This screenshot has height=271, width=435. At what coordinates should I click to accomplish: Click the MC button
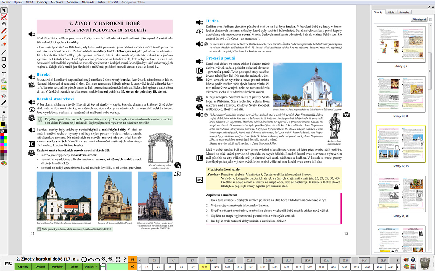8,263
